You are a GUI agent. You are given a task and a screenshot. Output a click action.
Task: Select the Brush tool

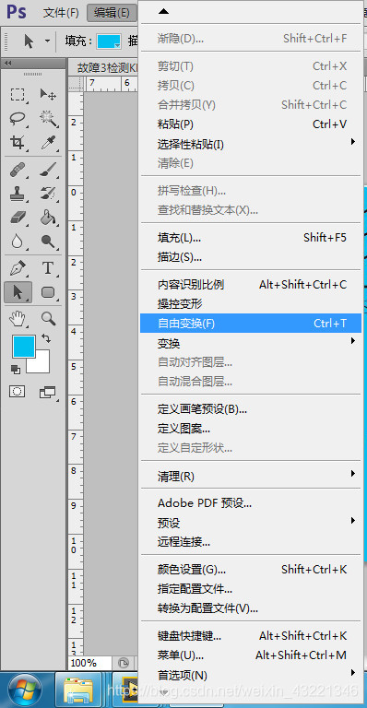point(47,171)
